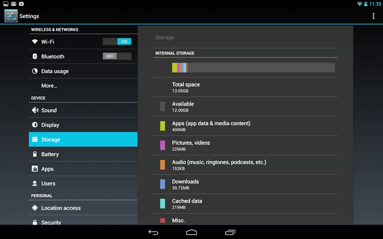Viewport: 383px width, 239px height.
Task: Open Downloads storage entry
Action: [245, 184]
